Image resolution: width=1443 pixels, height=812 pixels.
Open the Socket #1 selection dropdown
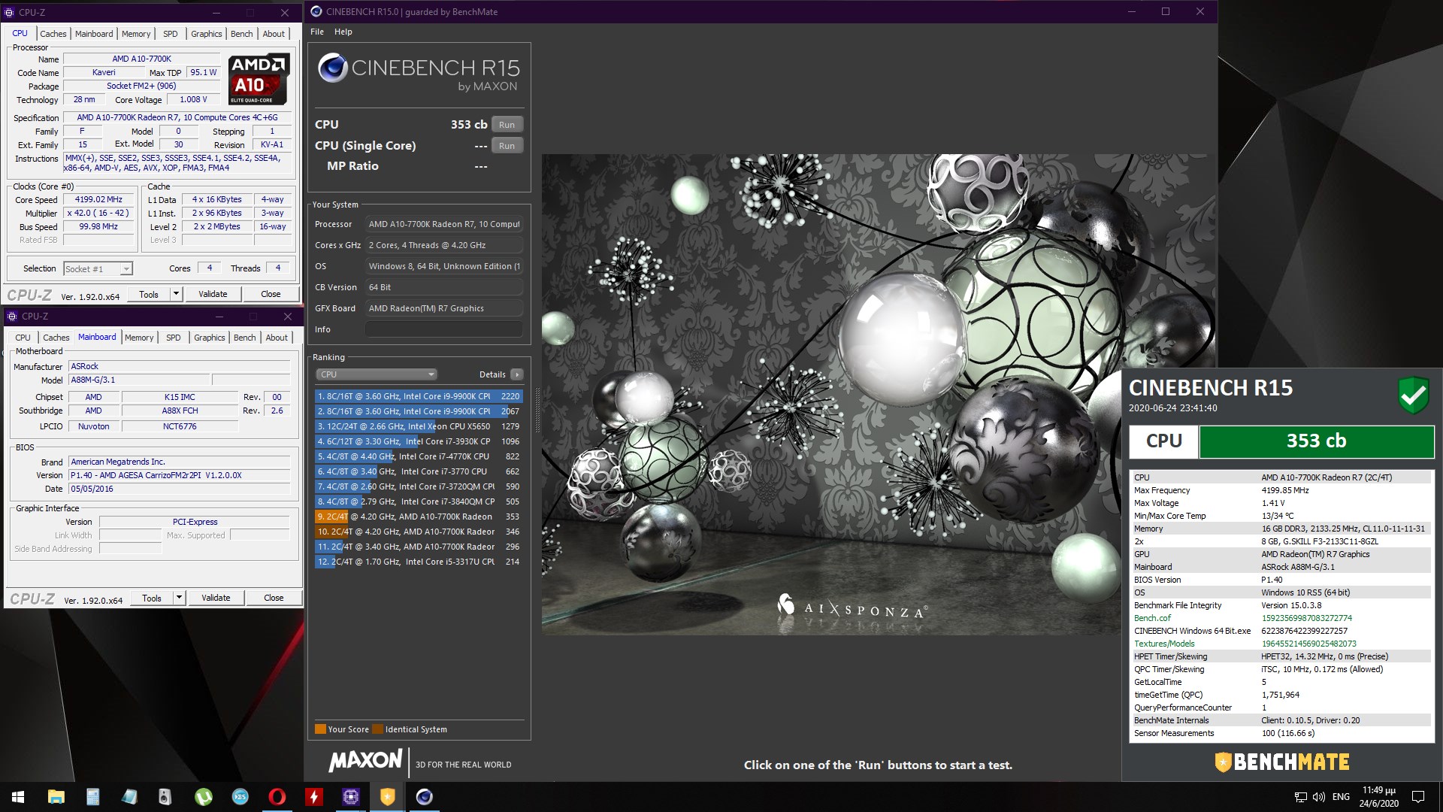tap(98, 268)
